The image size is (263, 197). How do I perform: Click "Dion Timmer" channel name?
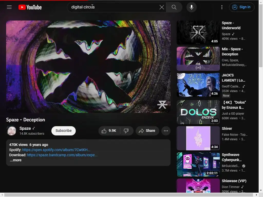[231, 187]
